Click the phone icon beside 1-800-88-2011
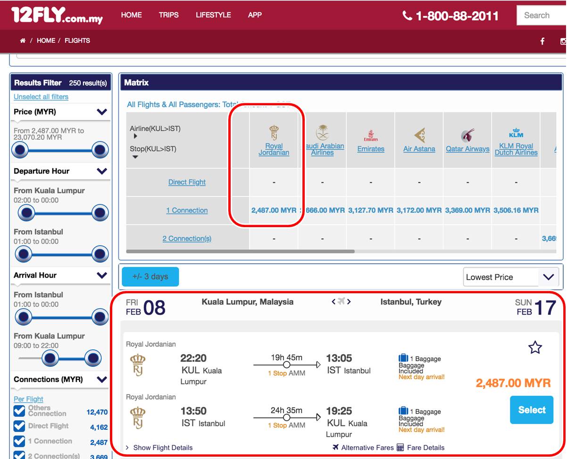Image resolution: width=567 pixels, height=459 pixels. point(407,16)
